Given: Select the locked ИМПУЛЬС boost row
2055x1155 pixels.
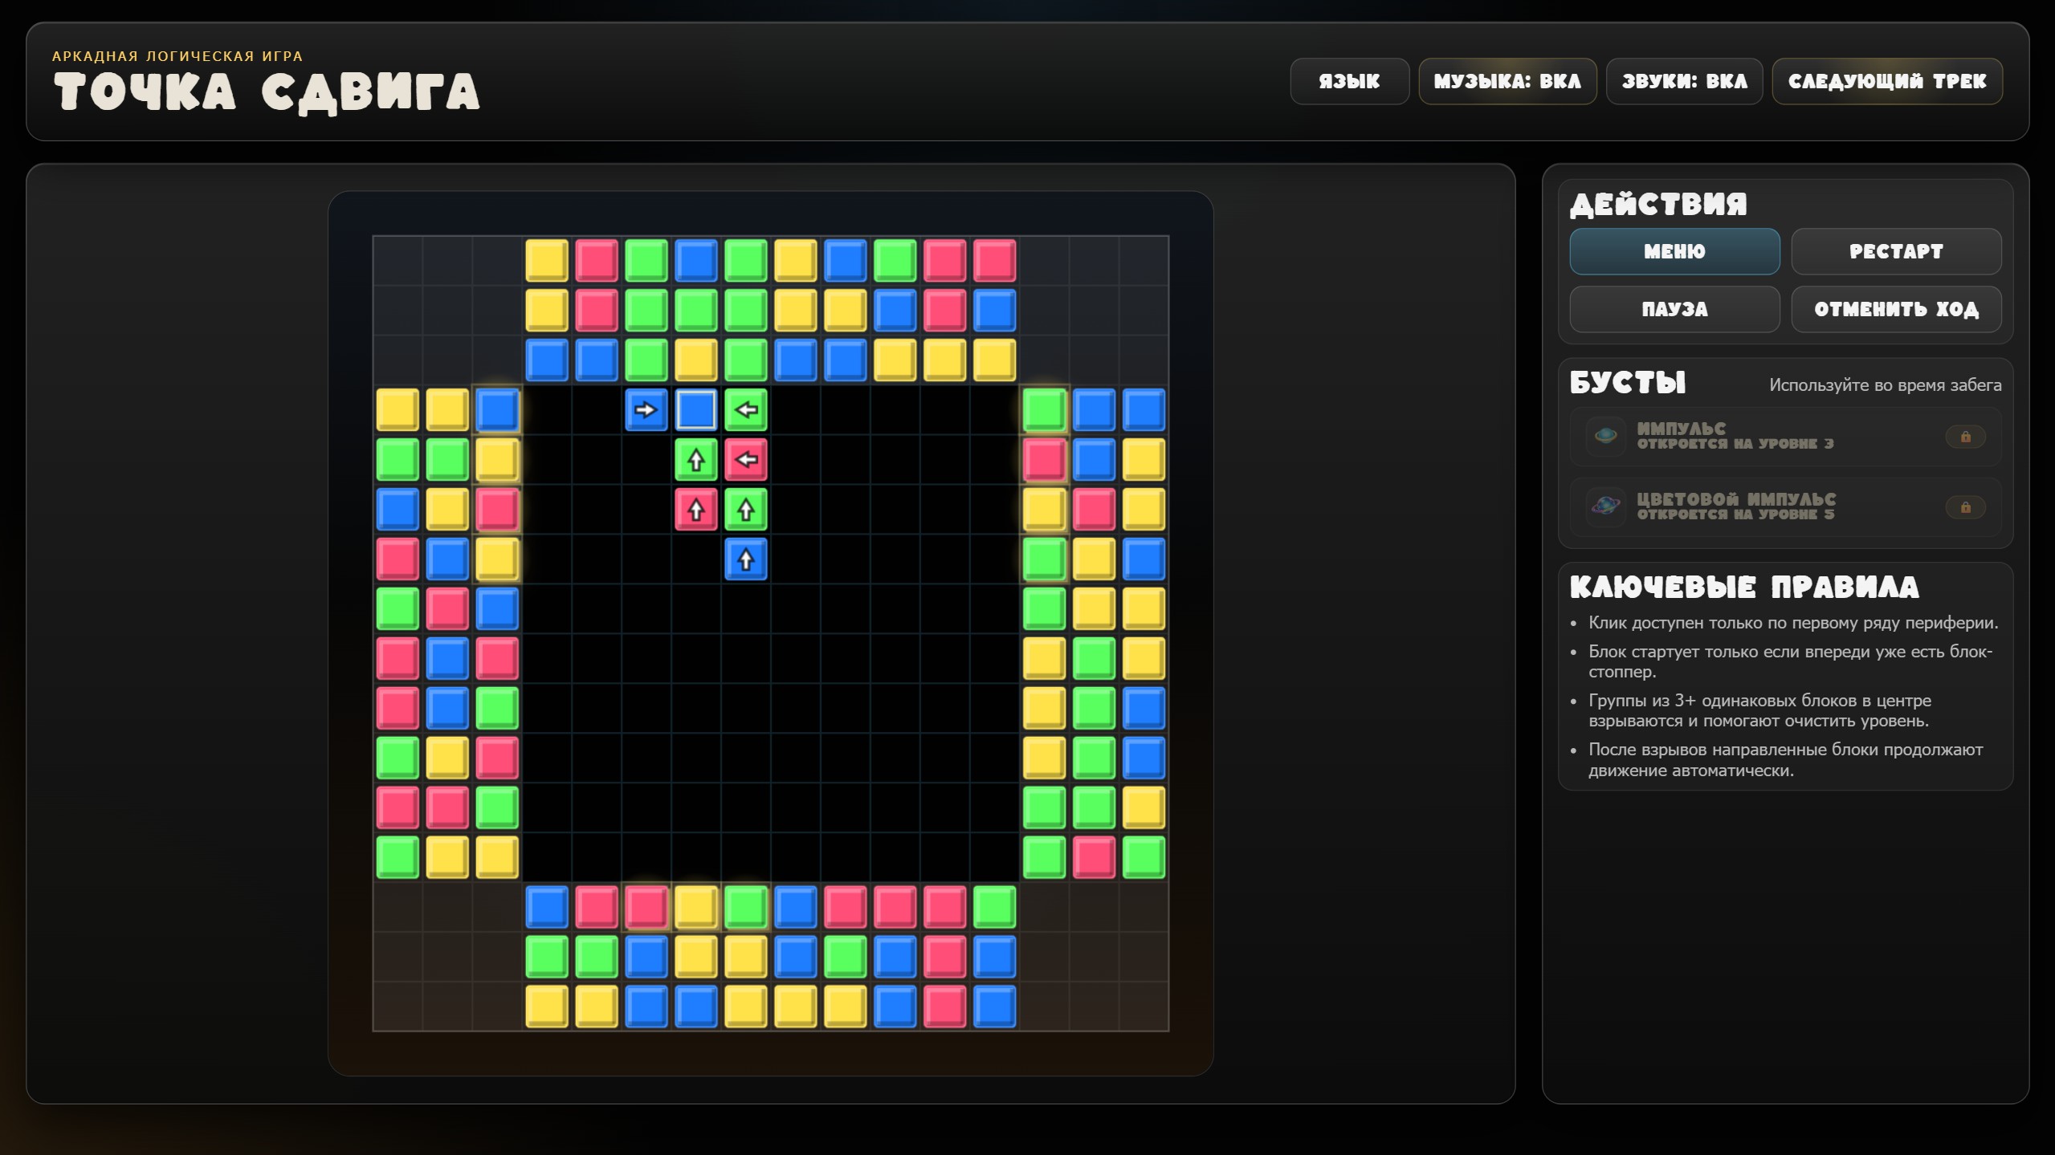Looking at the screenshot, I should pos(1785,437).
